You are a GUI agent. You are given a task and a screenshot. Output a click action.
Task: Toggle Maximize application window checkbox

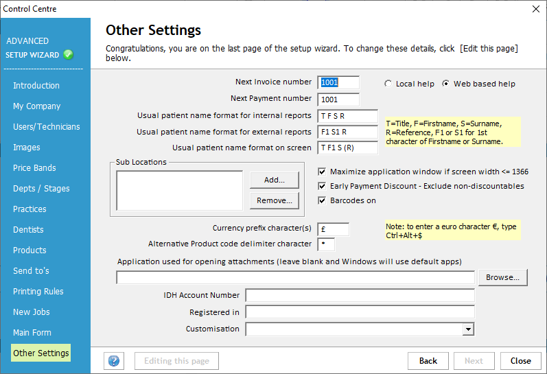pyautogui.click(x=323, y=172)
